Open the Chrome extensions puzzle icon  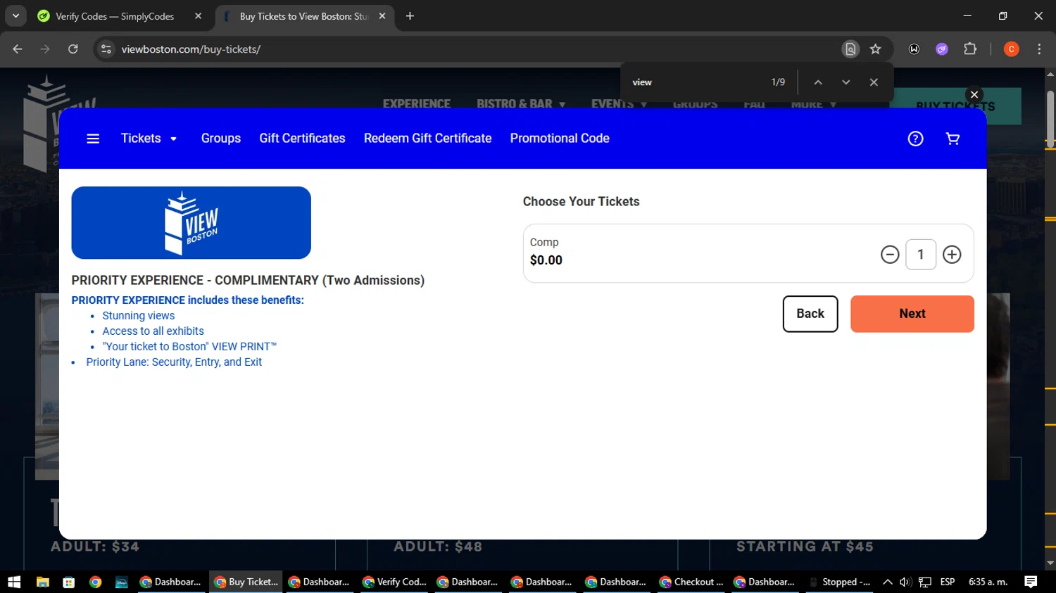tap(970, 49)
